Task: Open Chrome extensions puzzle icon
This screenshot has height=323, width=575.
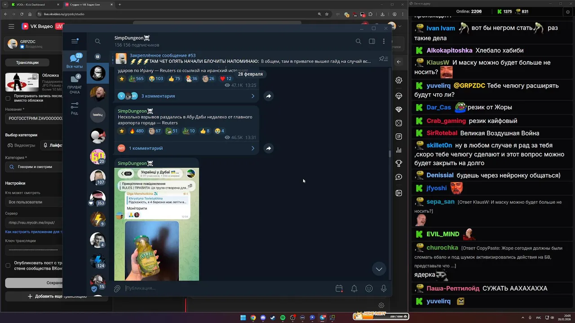Action: click(371, 14)
